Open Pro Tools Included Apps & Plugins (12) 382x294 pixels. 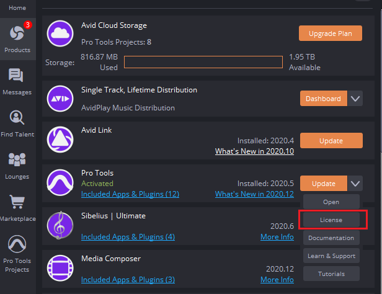pos(130,194)
